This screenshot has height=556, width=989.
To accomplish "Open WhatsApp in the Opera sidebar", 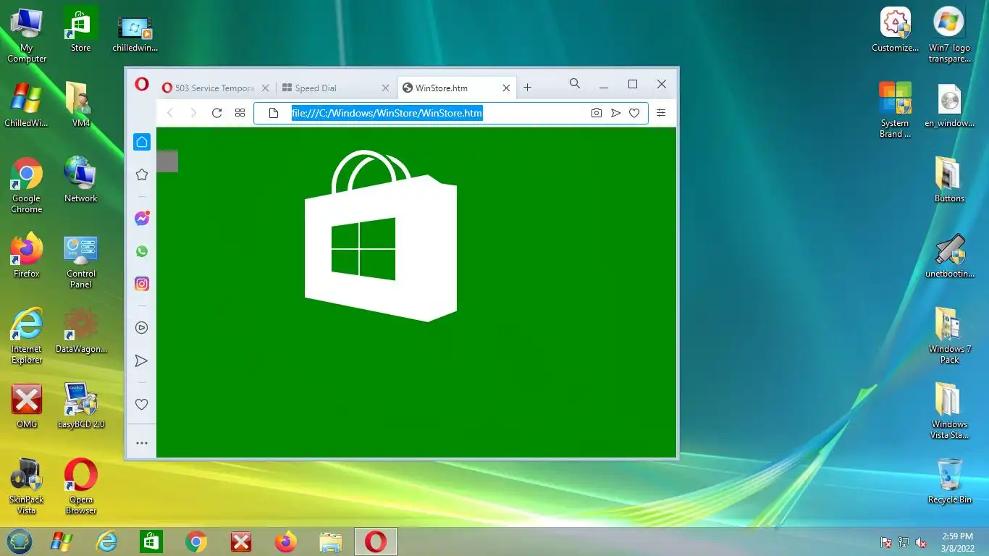I will (142, 251).
